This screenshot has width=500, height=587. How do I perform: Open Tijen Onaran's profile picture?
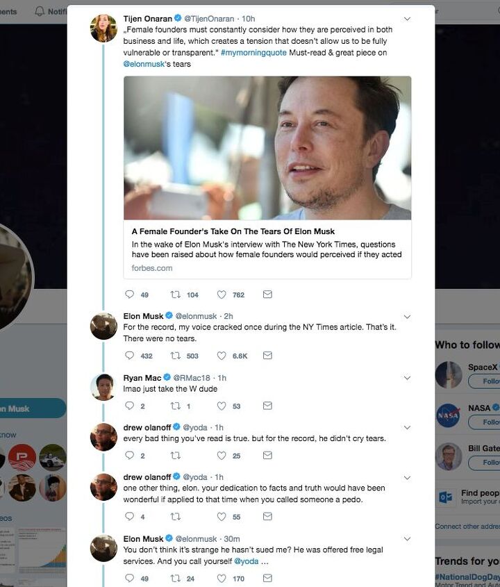tap(103, 28)
